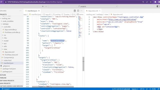Open package.json file
Image resolution: width=160 pixels, height=90 pixels.
pyautogui.click(x=7, y=71)
